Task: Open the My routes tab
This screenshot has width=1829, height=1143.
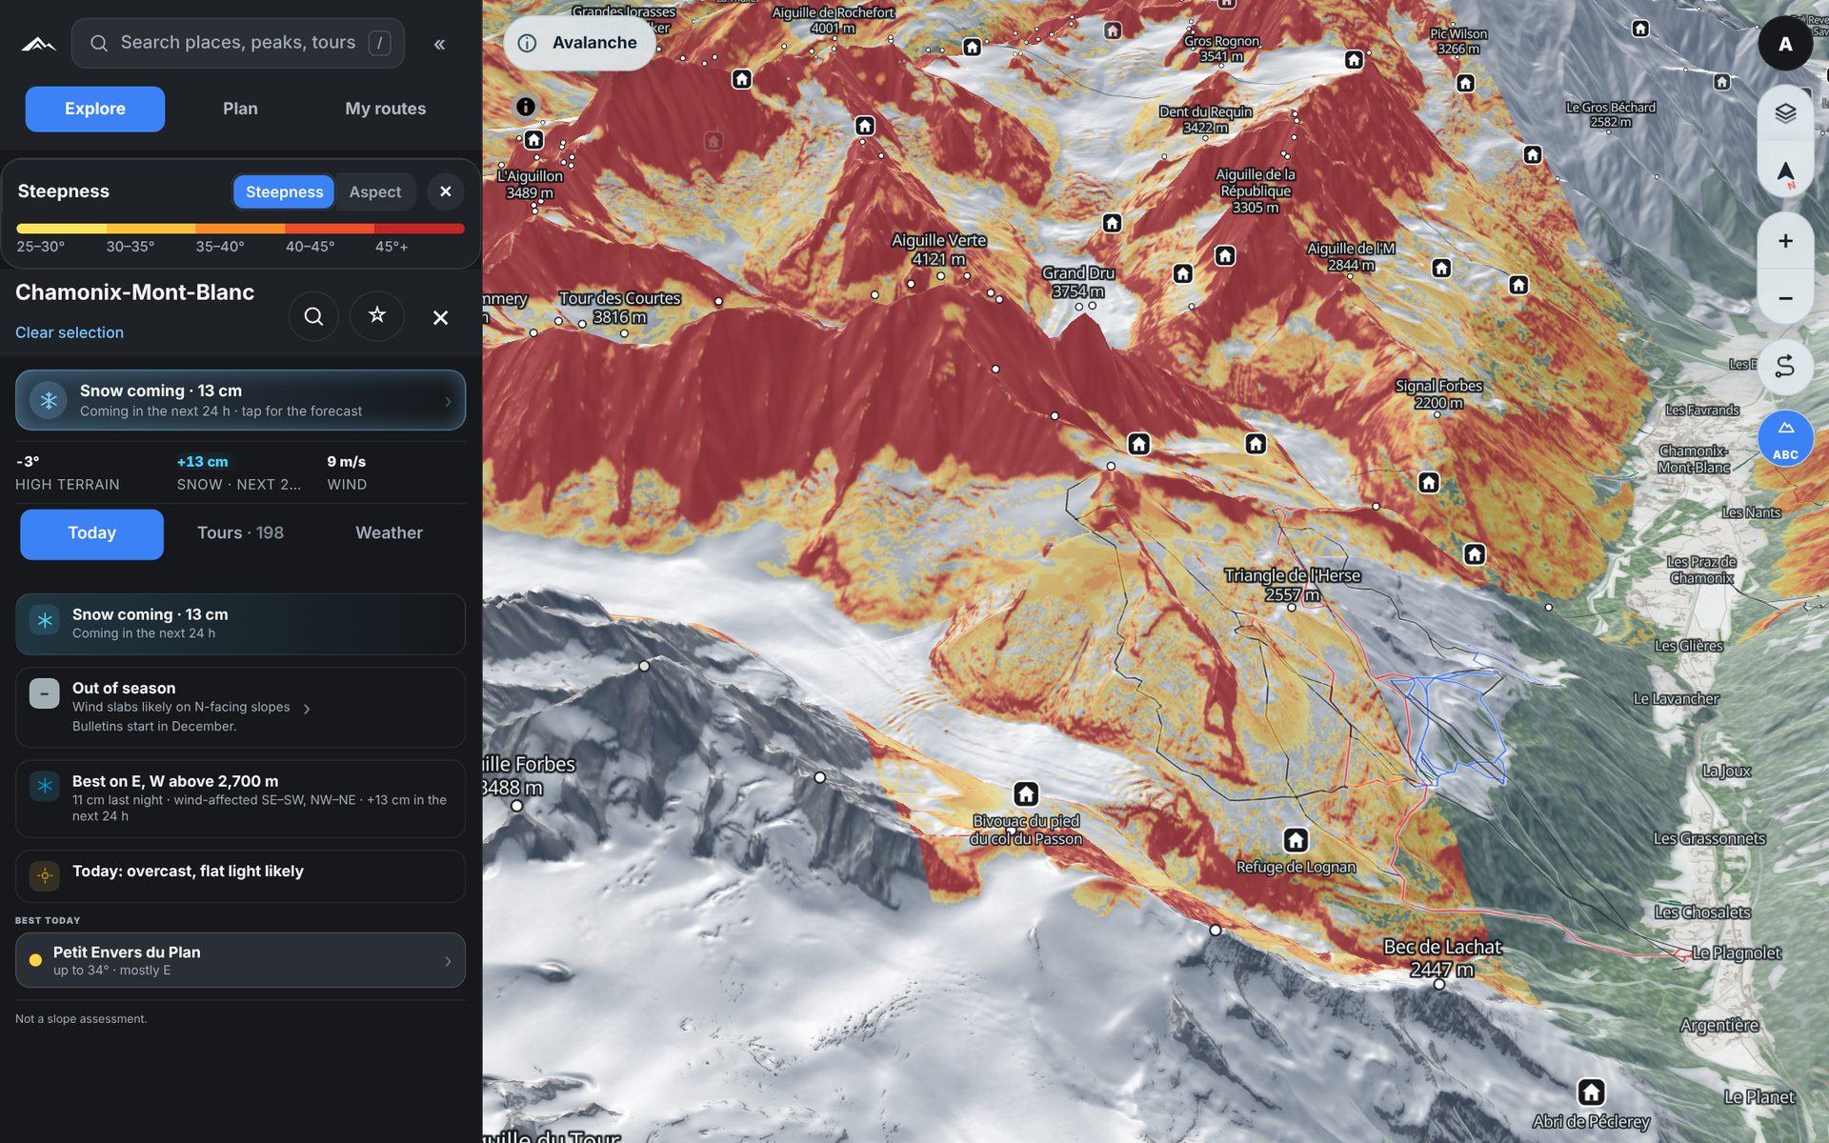Action: 385,109
